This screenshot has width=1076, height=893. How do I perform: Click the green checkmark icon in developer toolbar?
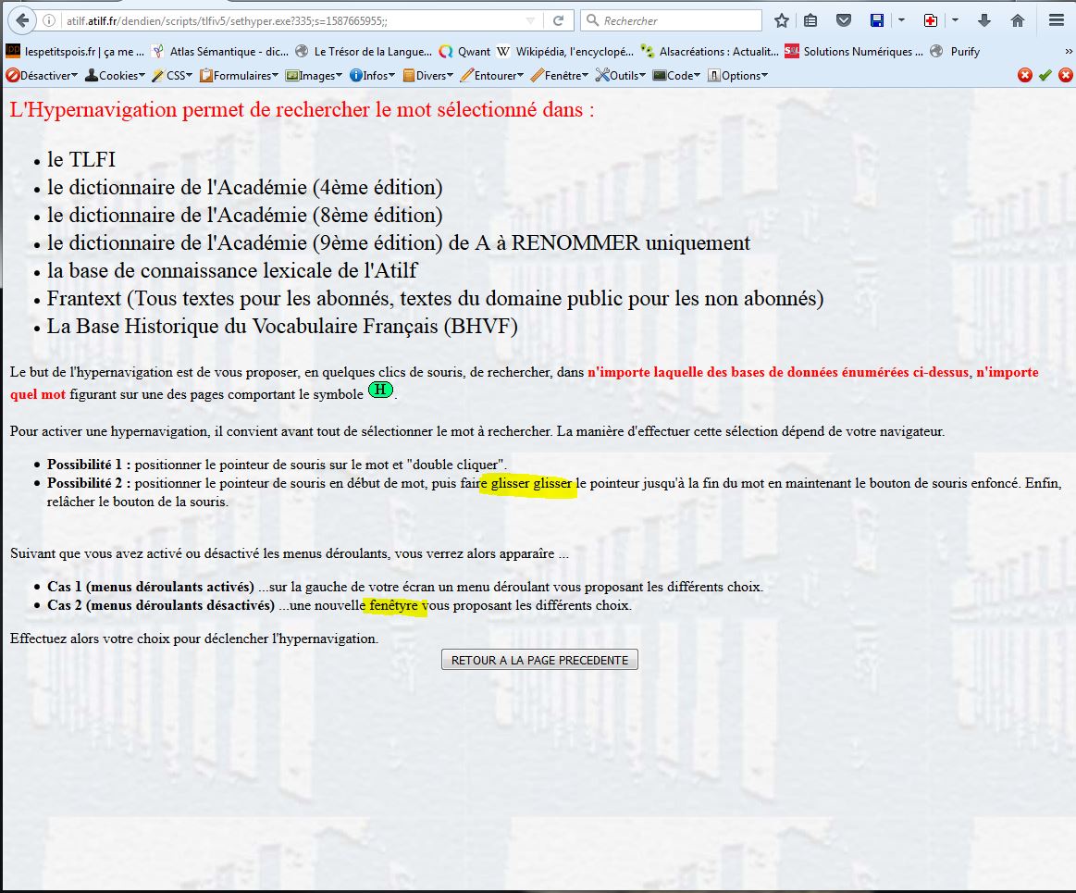[1045, 76]
